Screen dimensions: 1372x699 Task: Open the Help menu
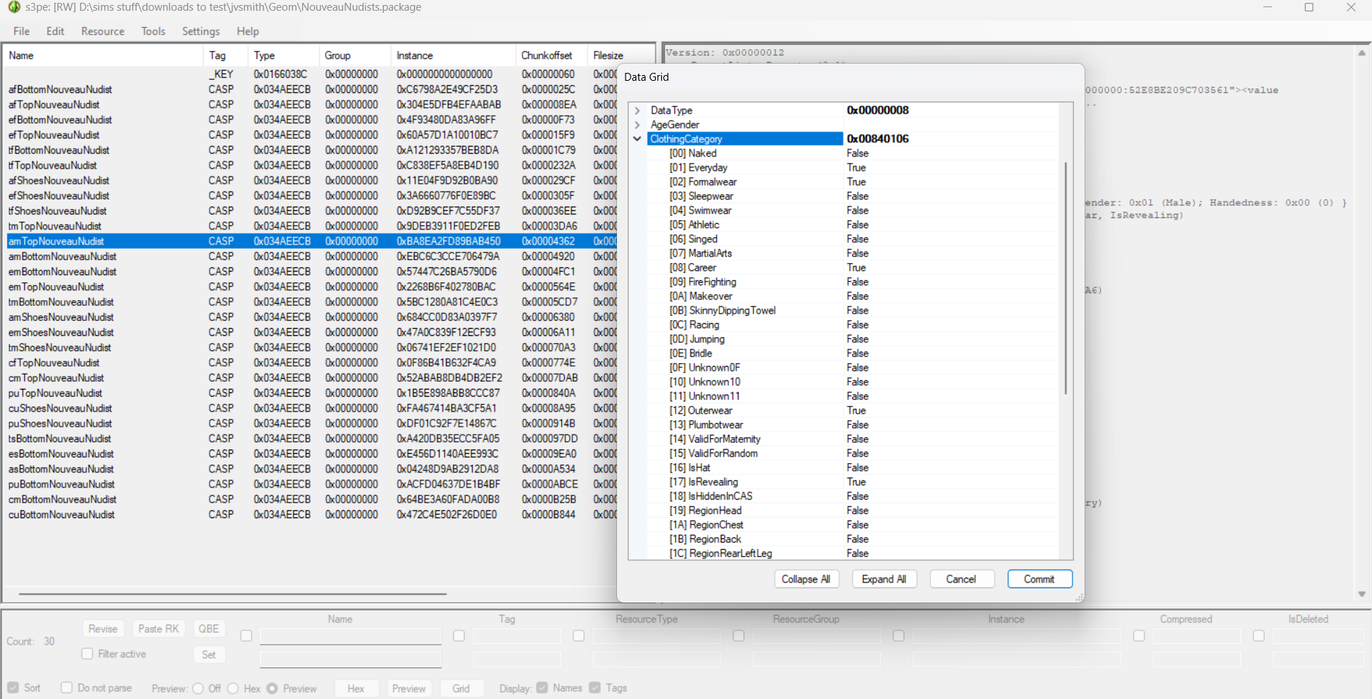point(248,31)
